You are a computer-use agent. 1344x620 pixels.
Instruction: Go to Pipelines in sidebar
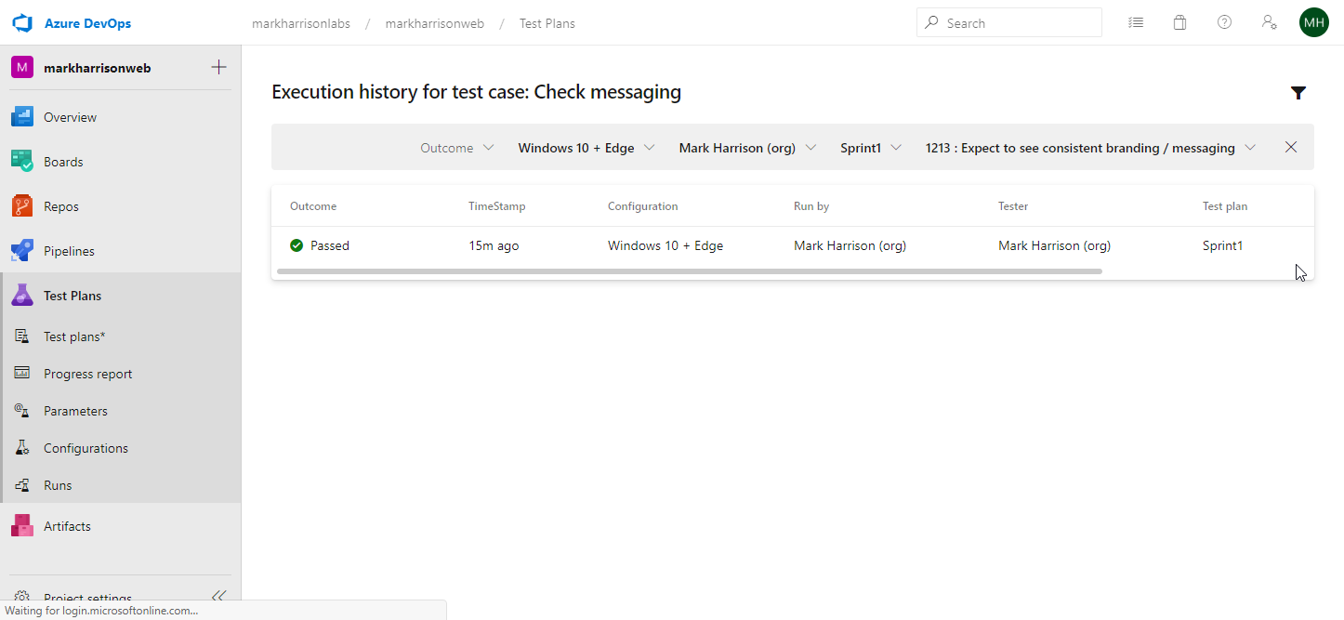click(69, 251)
